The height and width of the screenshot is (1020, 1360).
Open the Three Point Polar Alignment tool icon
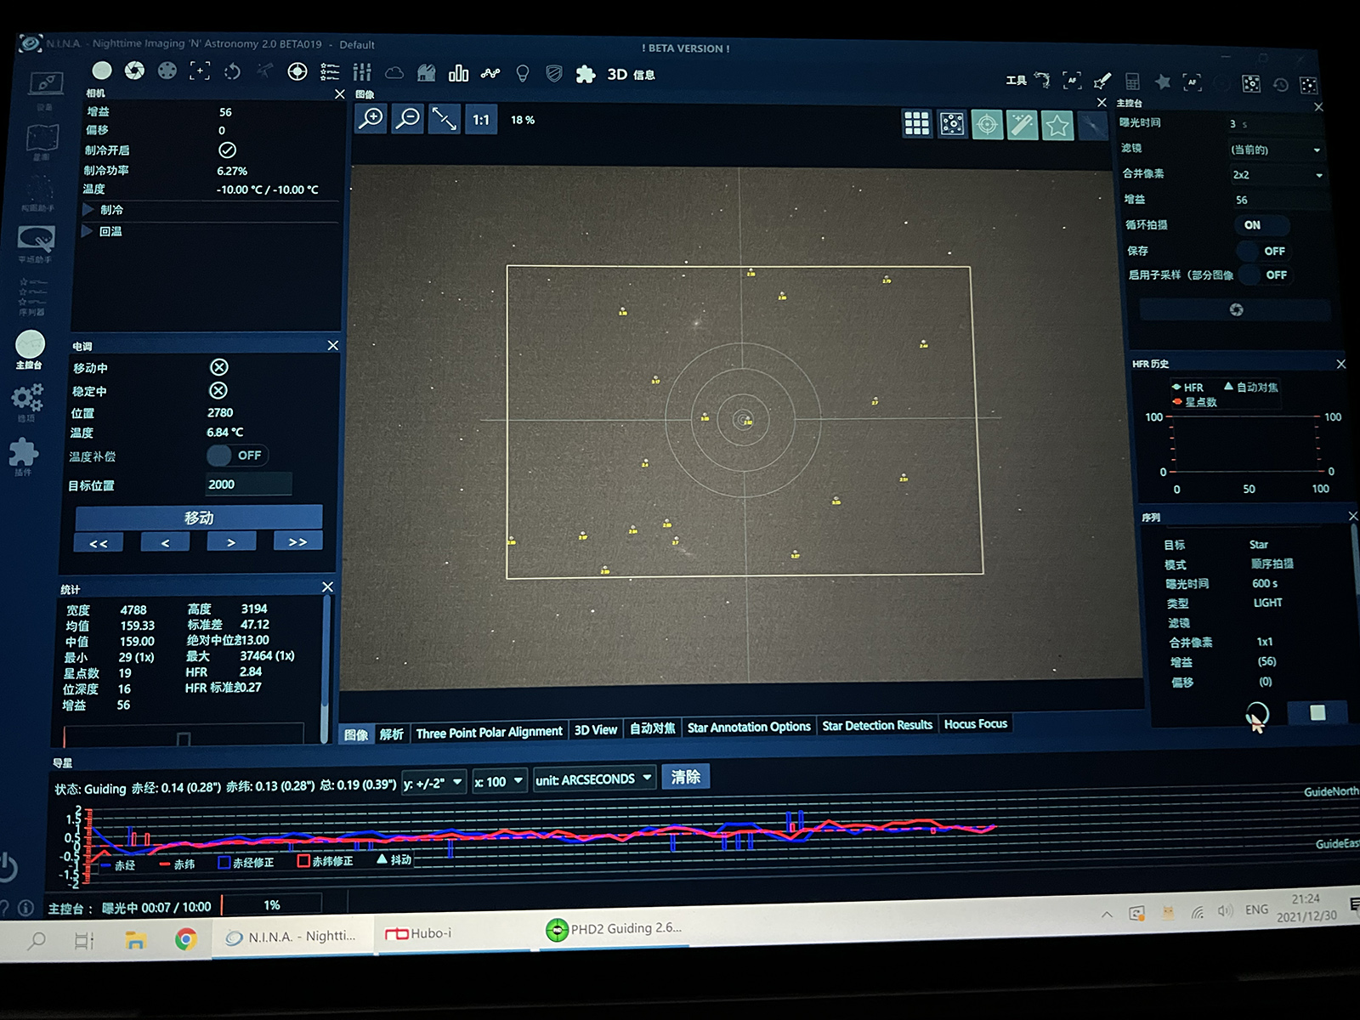(1042, 81)
